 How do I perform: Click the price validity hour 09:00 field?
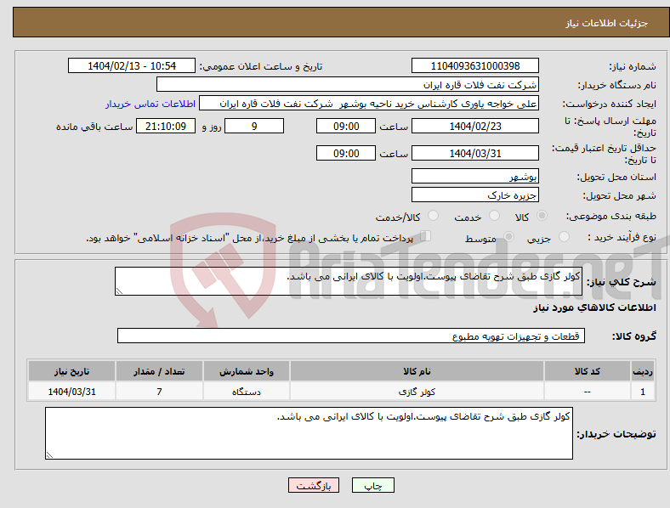346,153
